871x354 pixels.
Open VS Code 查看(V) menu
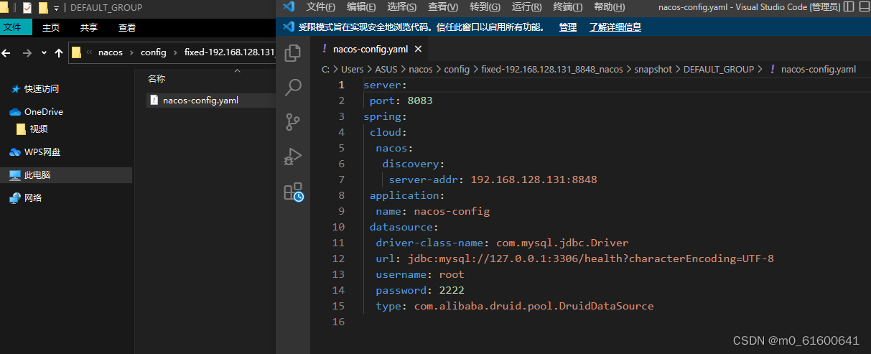point(443,7)
